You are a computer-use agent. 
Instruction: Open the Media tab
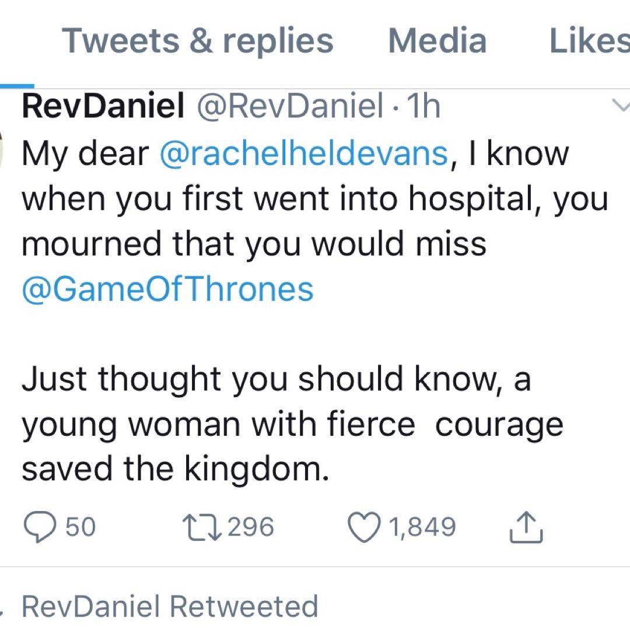[x=437, y=41]
